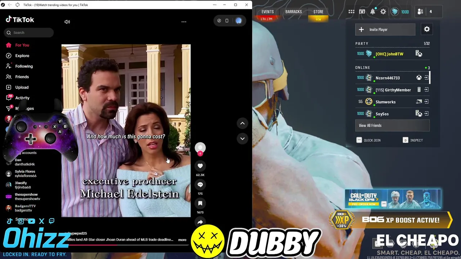The height and width of the screenshot is (259, 461).
Task: Click the TikTok coins icon in top pill
Action: coord(219,21)
